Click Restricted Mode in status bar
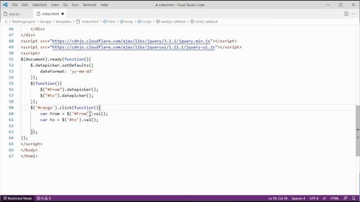The width and height of the screenshot is (360, 202). tap(17, 198)
